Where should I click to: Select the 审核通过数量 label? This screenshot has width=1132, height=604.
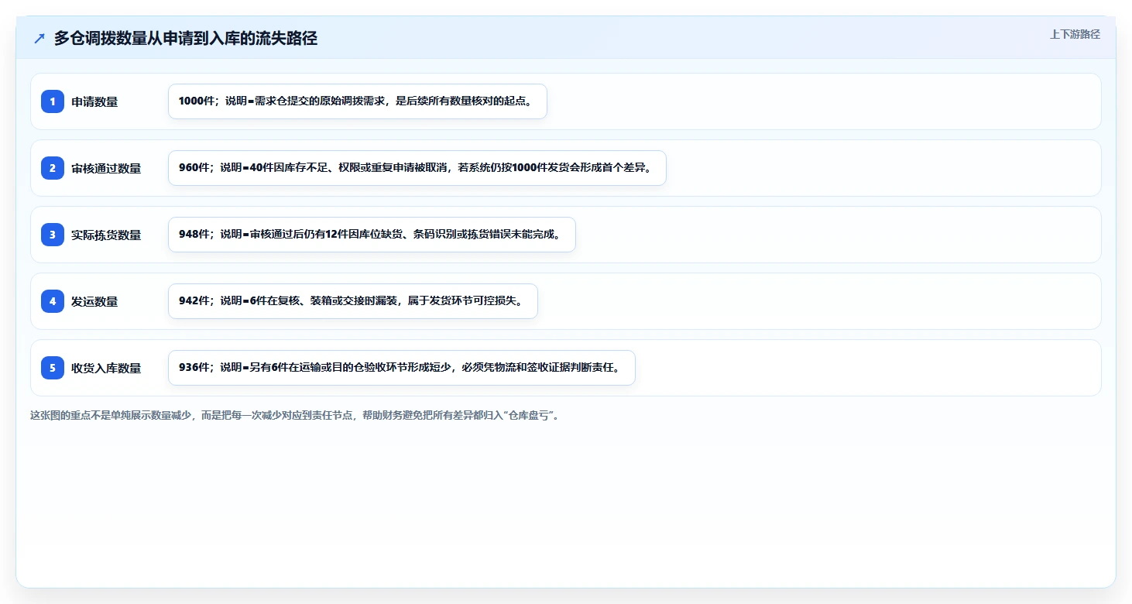coord(106,168)
